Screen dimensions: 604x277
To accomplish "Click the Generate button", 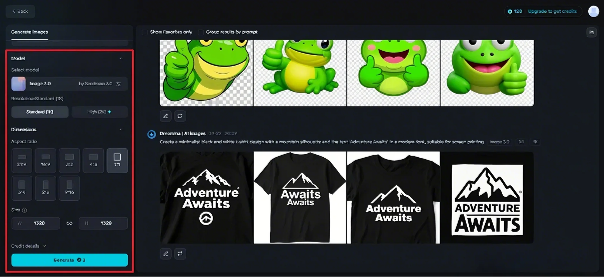I will 69,260.
